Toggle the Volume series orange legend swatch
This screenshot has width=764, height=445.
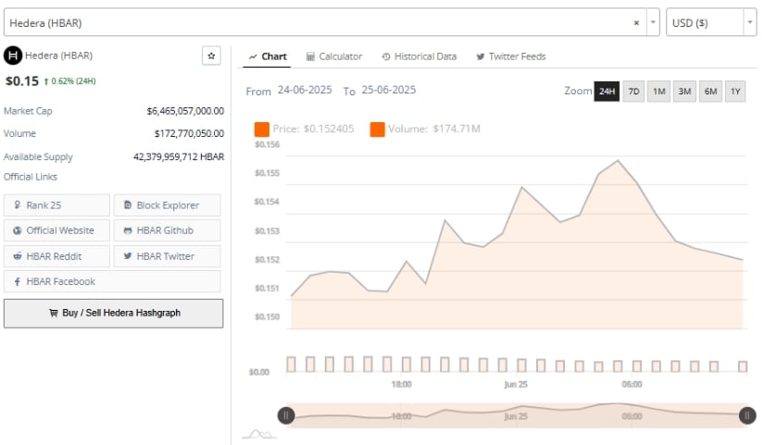tap(377, 129)
